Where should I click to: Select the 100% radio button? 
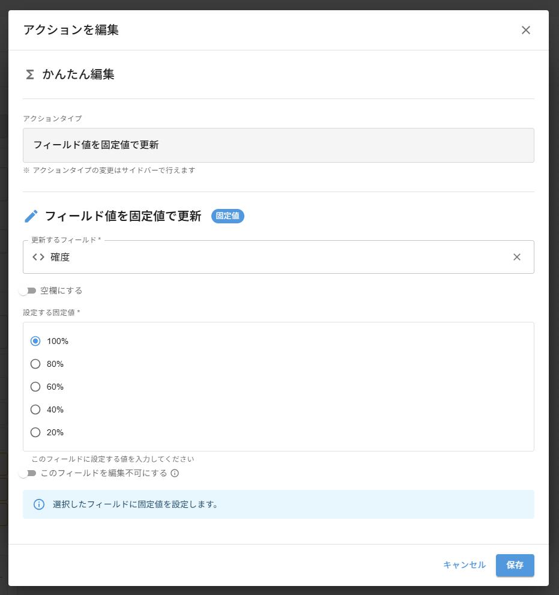(x=35, y=341)
